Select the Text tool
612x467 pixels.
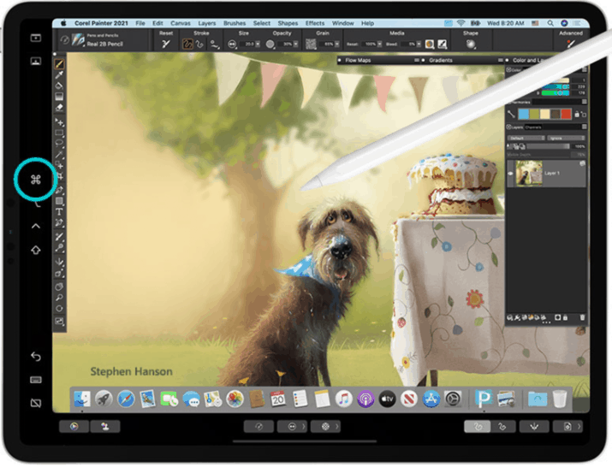59,212
